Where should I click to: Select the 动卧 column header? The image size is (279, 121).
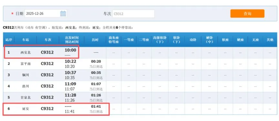(x=193, y=40)
